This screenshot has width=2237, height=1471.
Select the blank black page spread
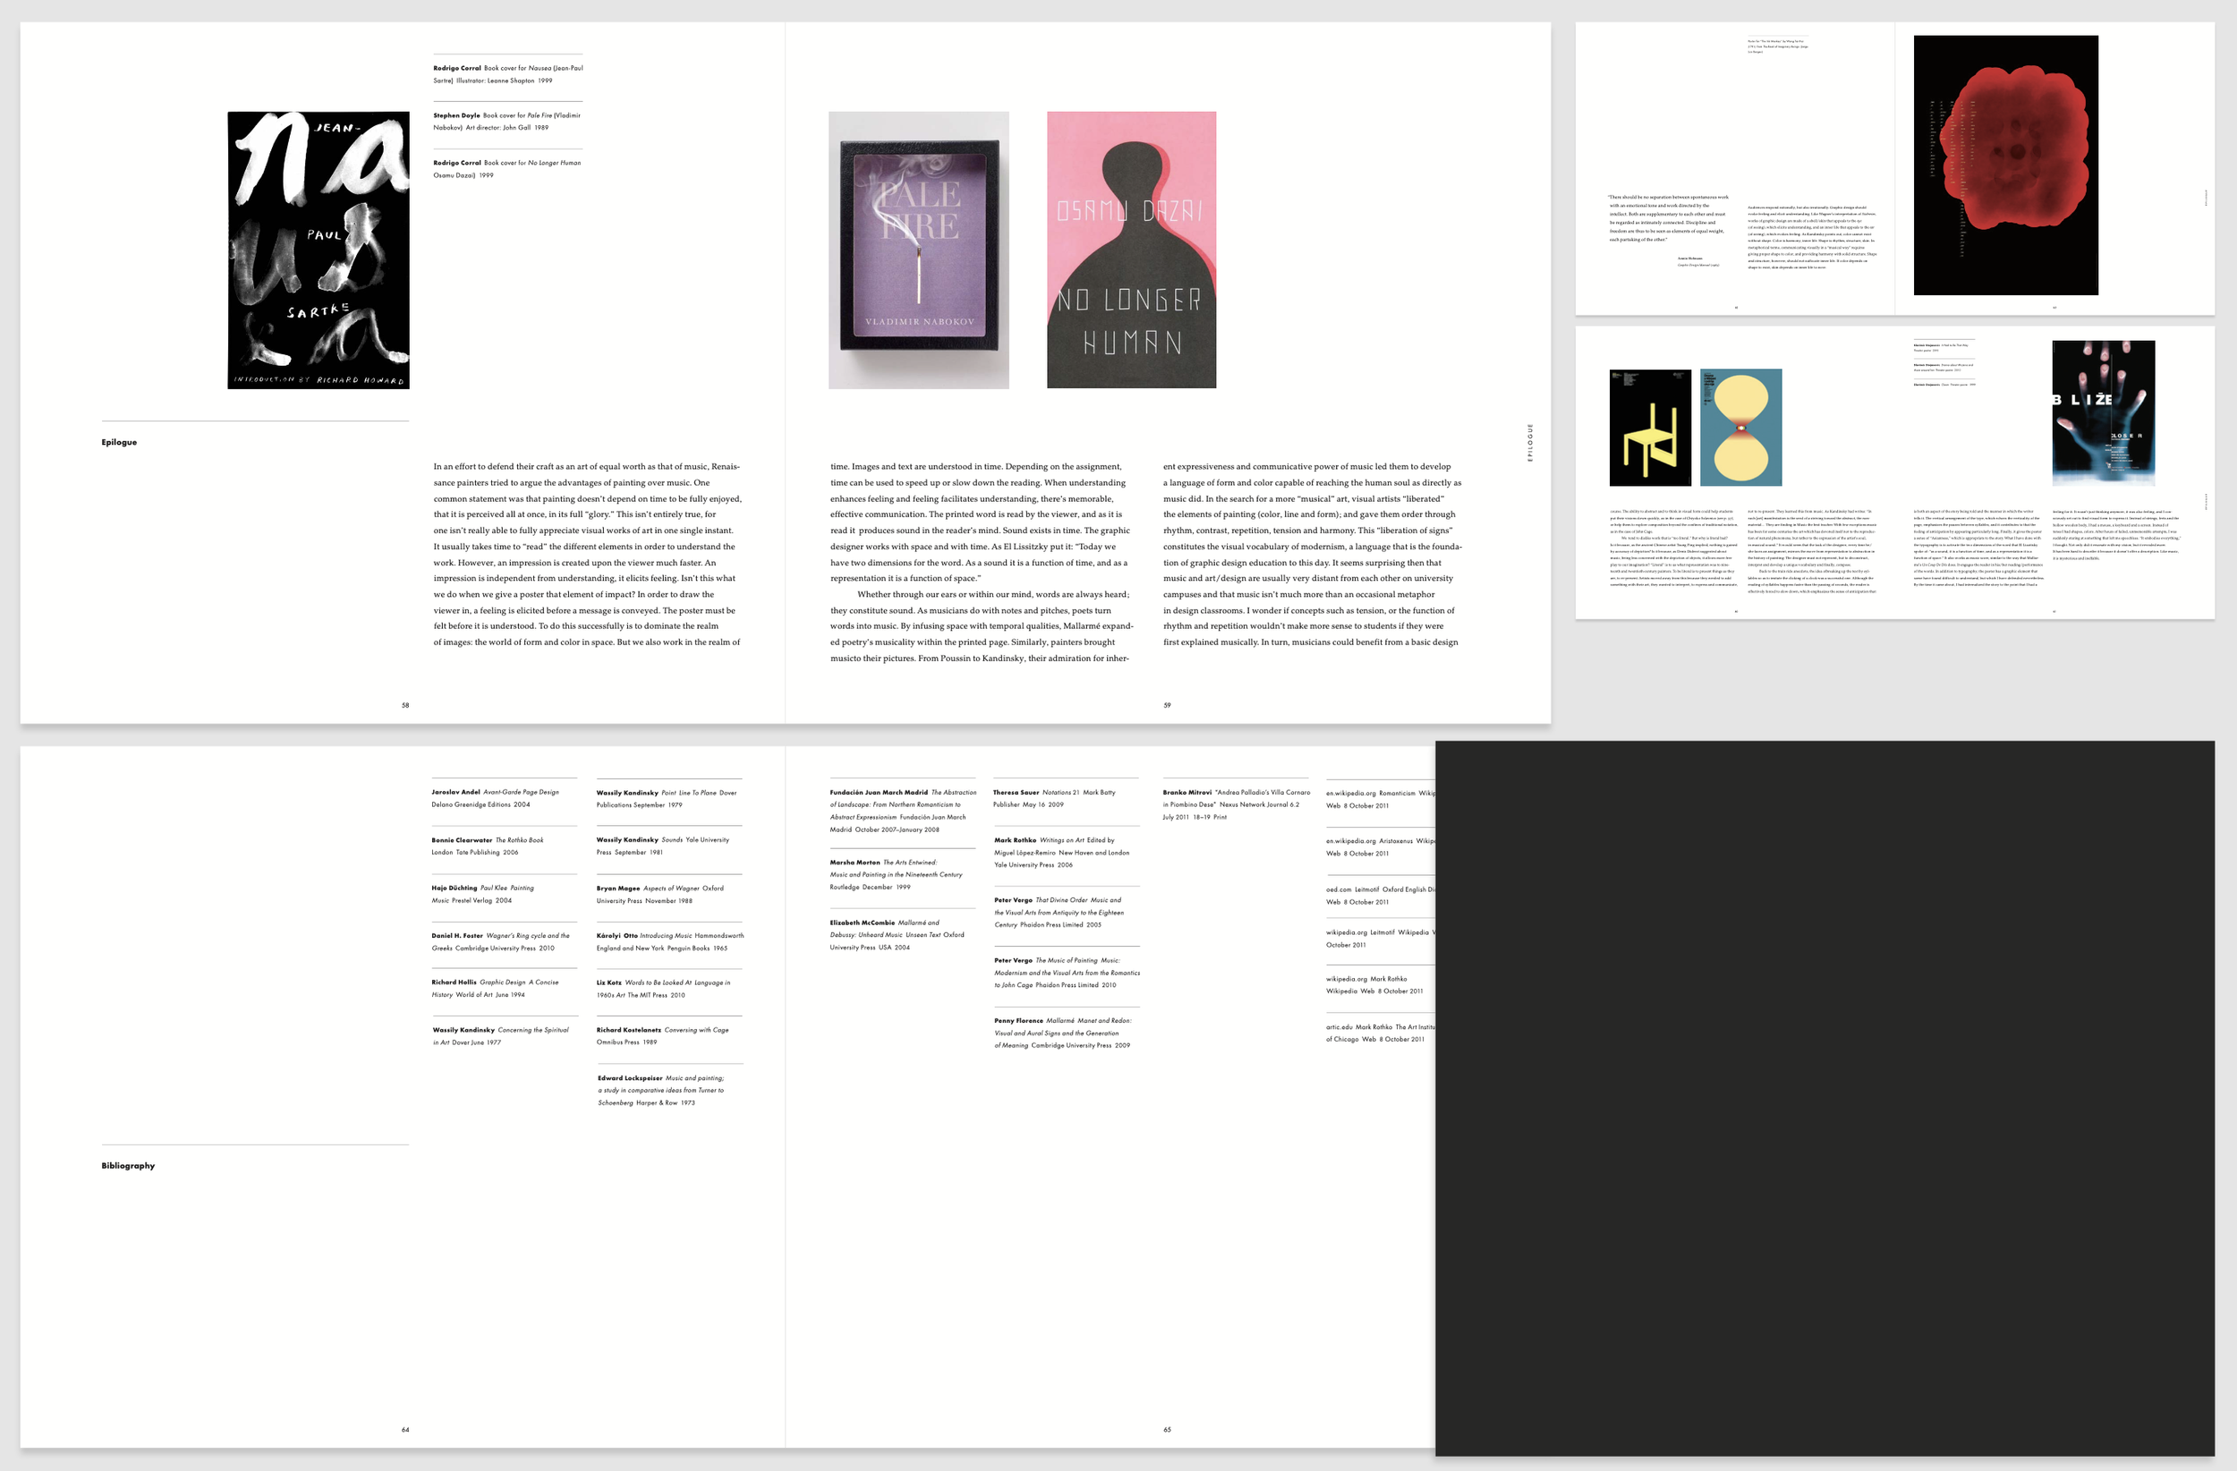(x=1833, y=1100)
